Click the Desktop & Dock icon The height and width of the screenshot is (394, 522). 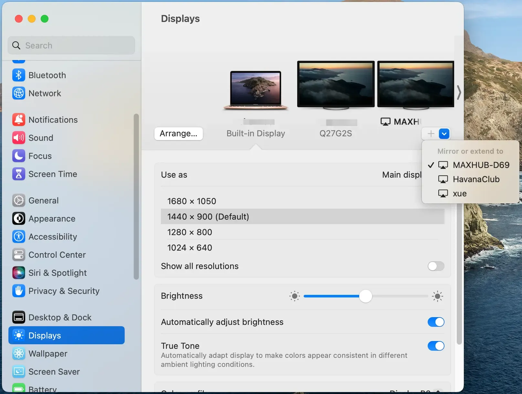(19, 317)
